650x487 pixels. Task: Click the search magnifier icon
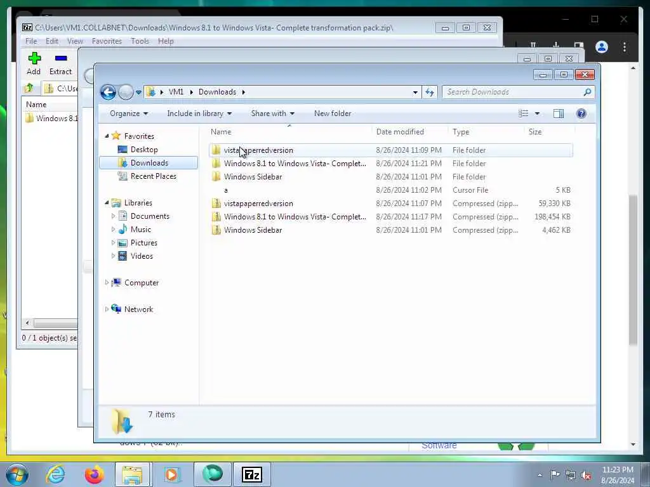pyautogui.click(x=587, y=92)
